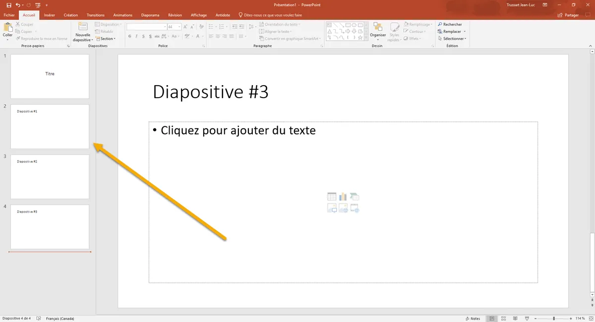
Task: Center text in Paragraphe group
Action: pyautogui.click(x=218, y=36)
